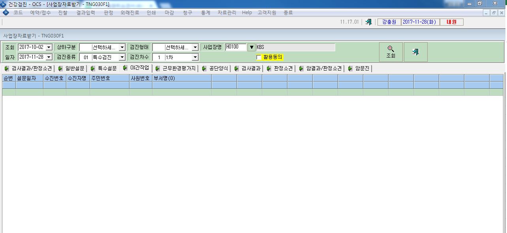Click the 사업장명 H0100 code field
507x233 pixels.
coord(236,47)
